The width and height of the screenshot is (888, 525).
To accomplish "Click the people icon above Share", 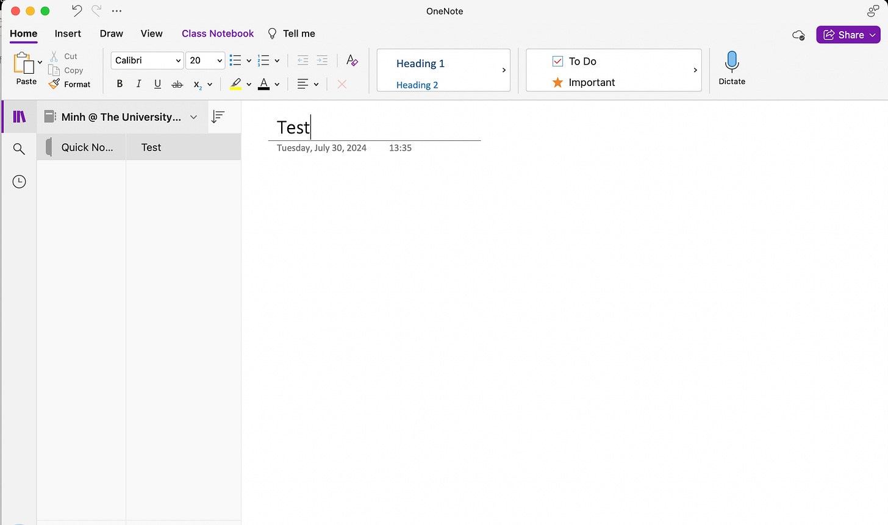I will pos(873,11).
